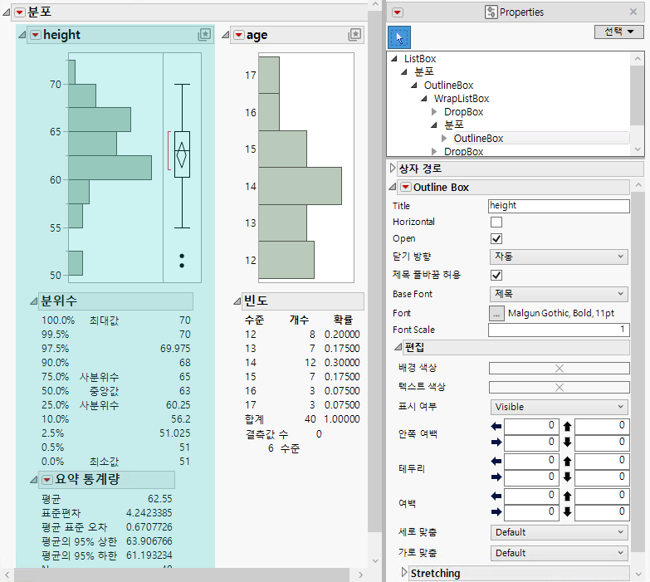Click the height panel corner pin icon
This screenshot has width=650, height=582.
[204, 35]
